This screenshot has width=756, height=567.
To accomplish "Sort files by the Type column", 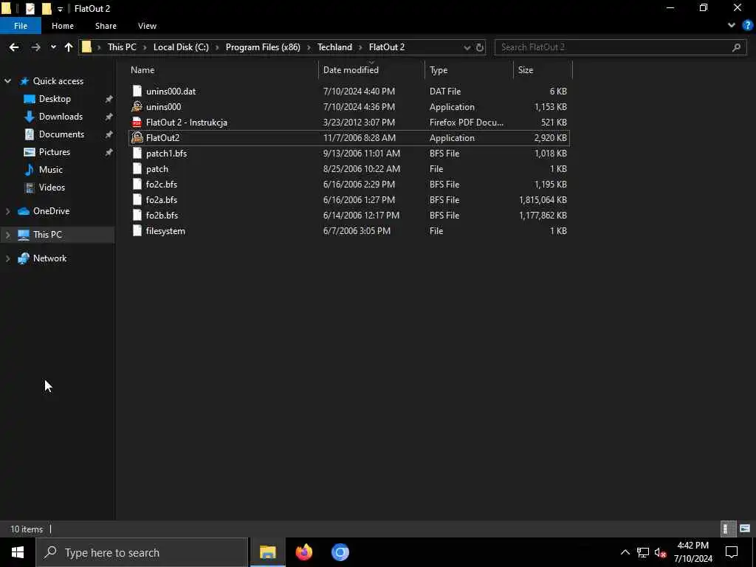I will point(439,70).
